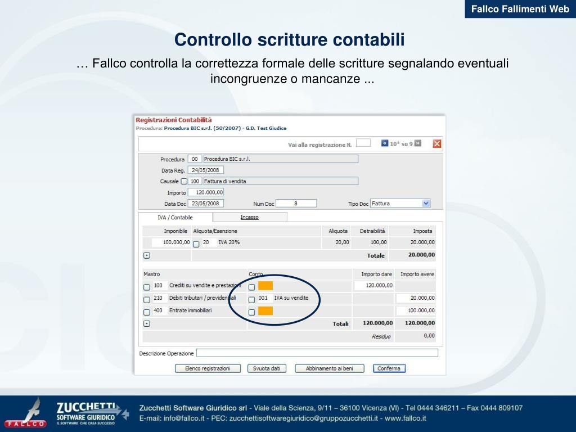The width and height of the screenshot is (576, 432).
Task: Click the Data Doc field 23/05/2008
Action: (206, 203)
